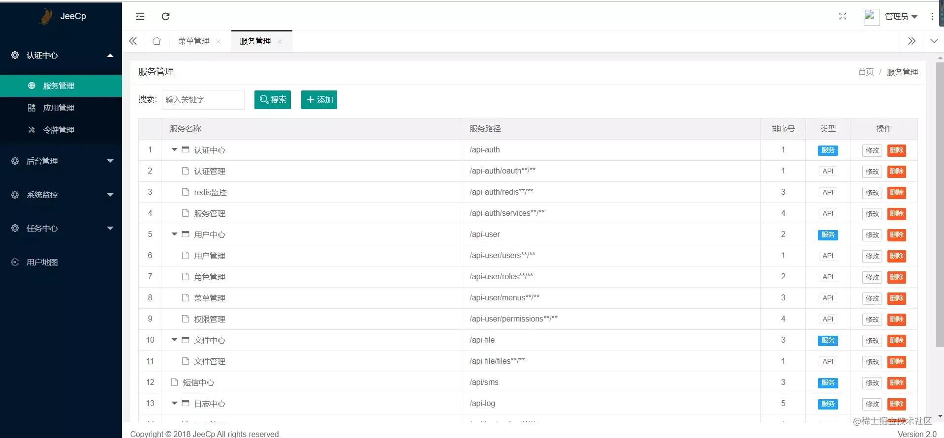Expand the 后台管理 sidebar menu
The height and width of the screenshot is (438, 944).
coord(61,161)
